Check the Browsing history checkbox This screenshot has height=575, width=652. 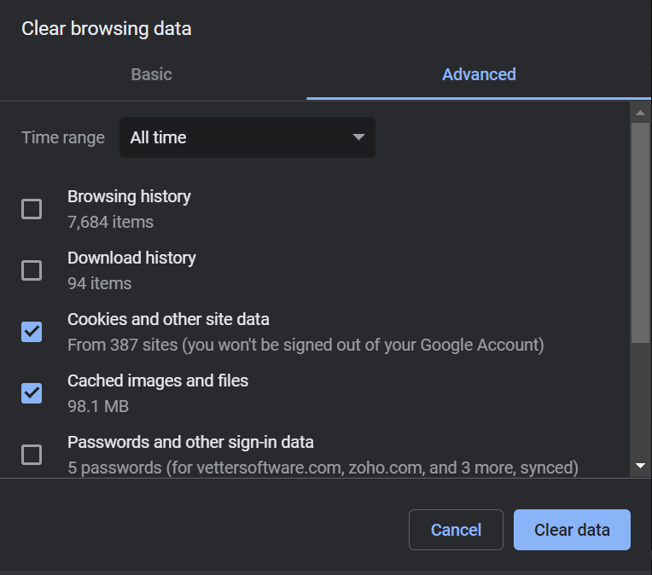(32, 209)
